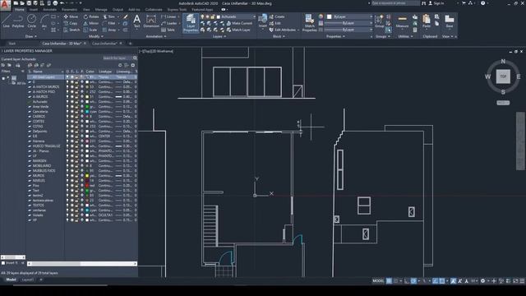The width and height of the screenshot is (526, 296).
Task: Switch to the Output ribbon tab
Action: (118, 10)
